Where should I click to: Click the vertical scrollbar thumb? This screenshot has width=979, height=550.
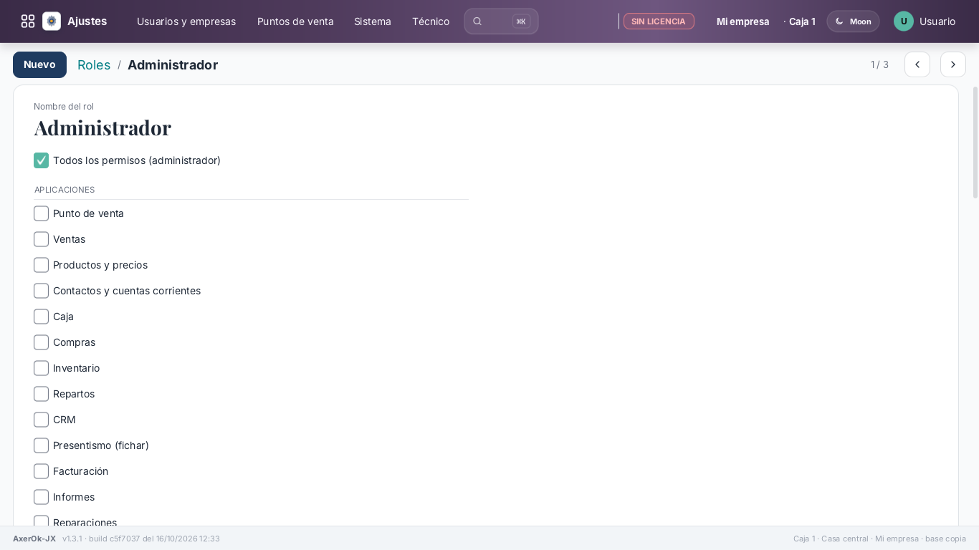[975, 143]
